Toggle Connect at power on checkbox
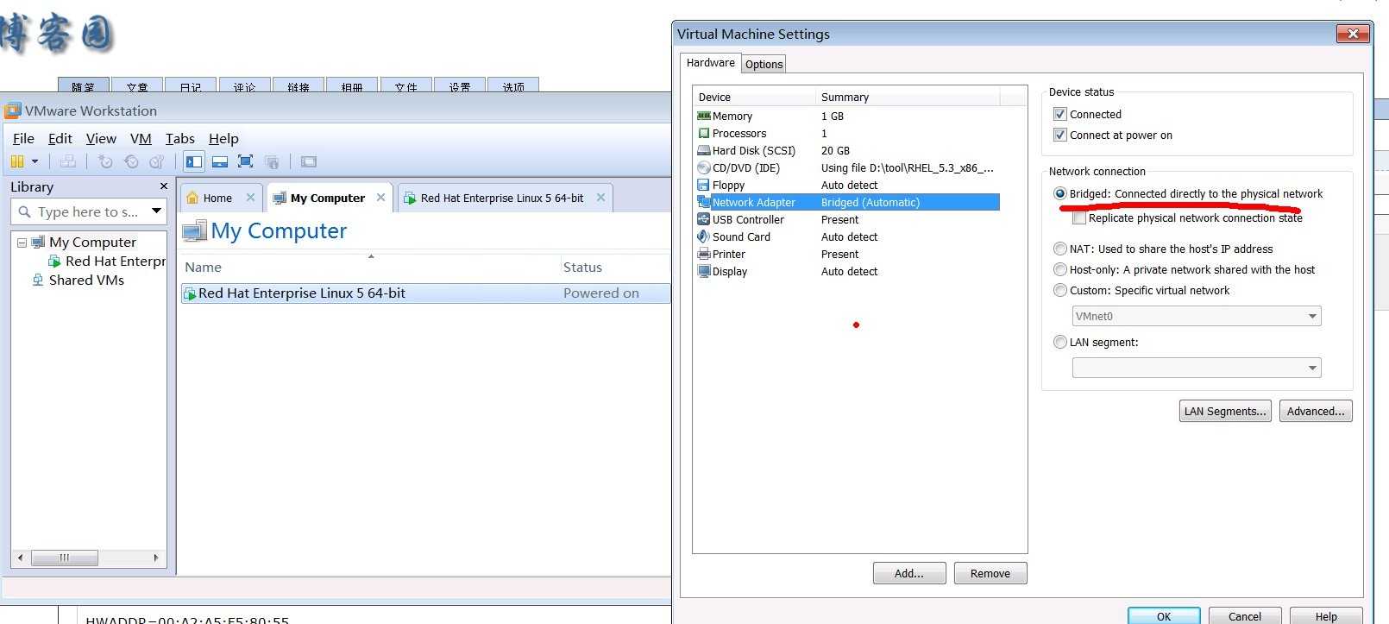 point(1060,135)
